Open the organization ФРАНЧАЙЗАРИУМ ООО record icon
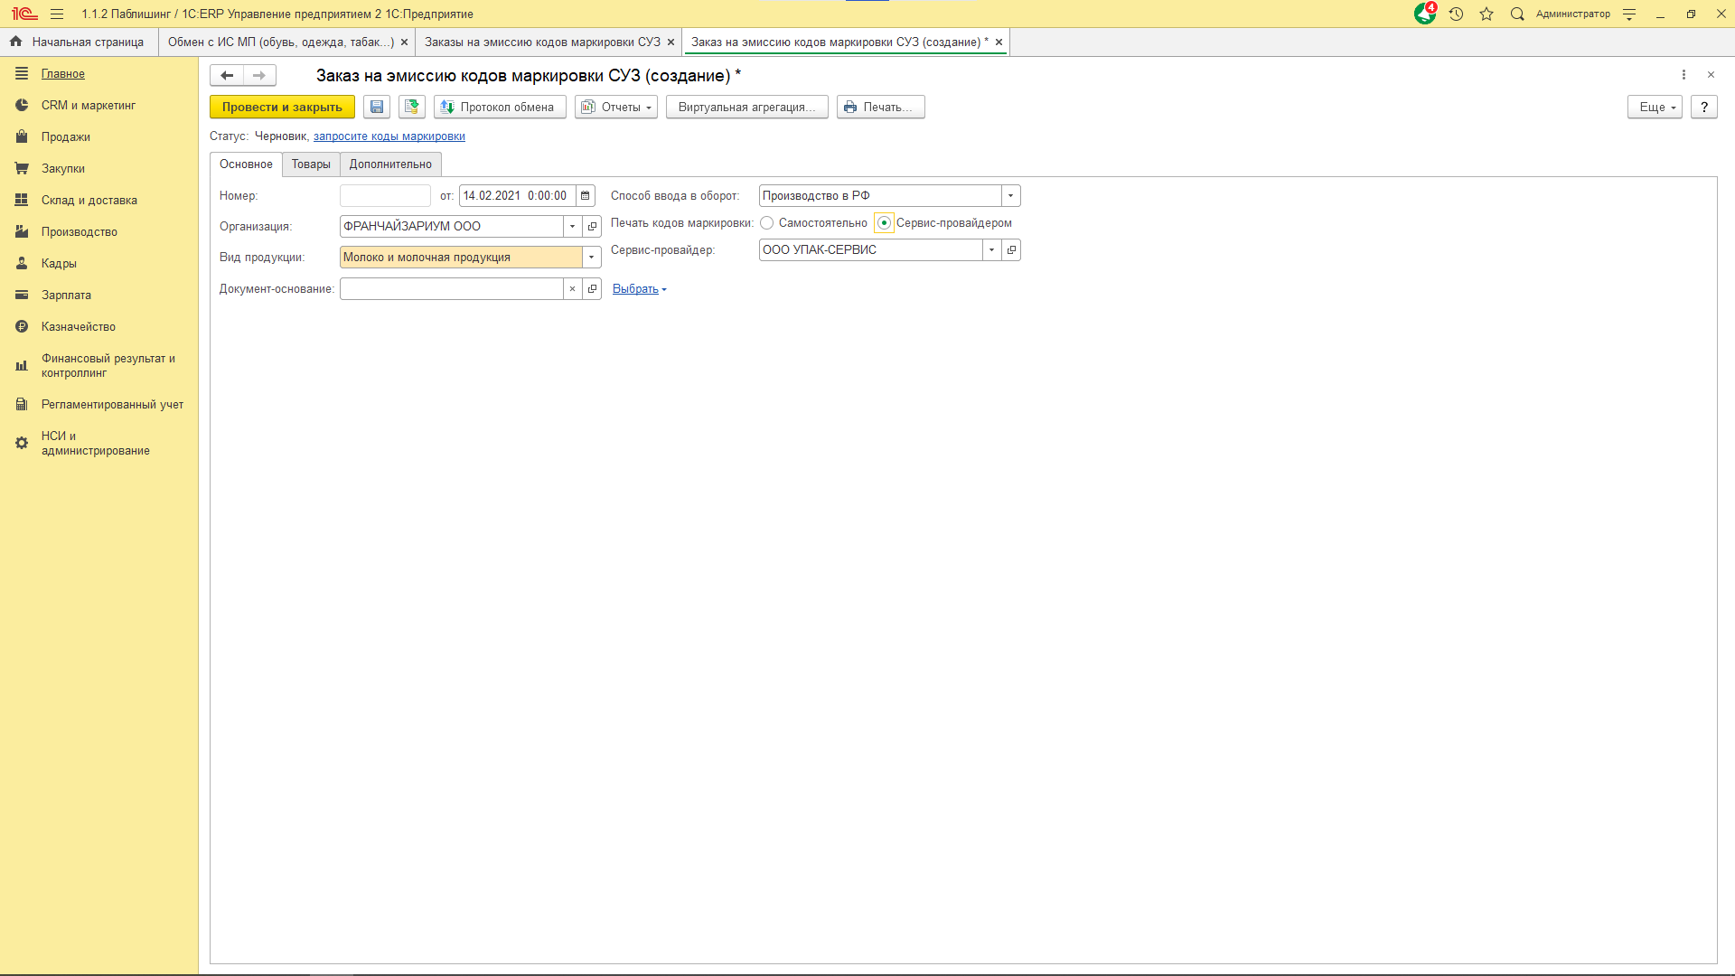This screenshot has height=976, width=1735. pyautogui.click(x=592, y=227)
